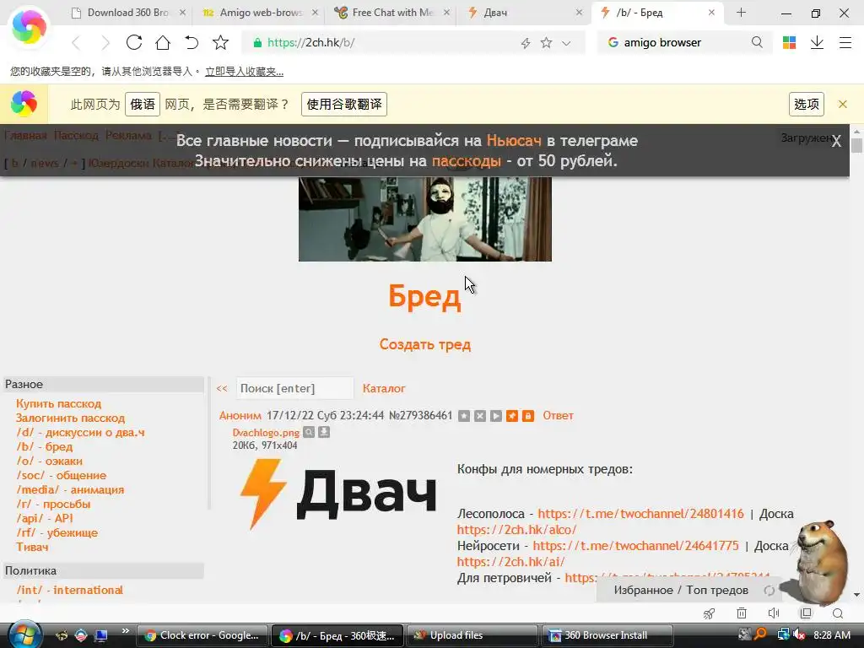Image resolution: width=864 pixels, height=648 pixels.
Task: Click the Создать тред link
Action: [x=425, y=344]
